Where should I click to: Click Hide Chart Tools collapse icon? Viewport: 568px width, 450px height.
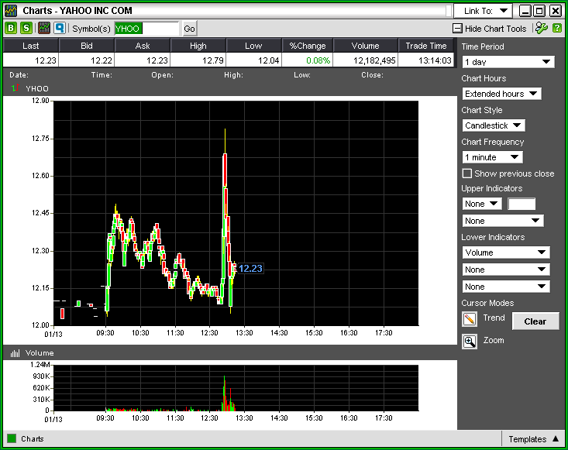click(x=457, y=29)
